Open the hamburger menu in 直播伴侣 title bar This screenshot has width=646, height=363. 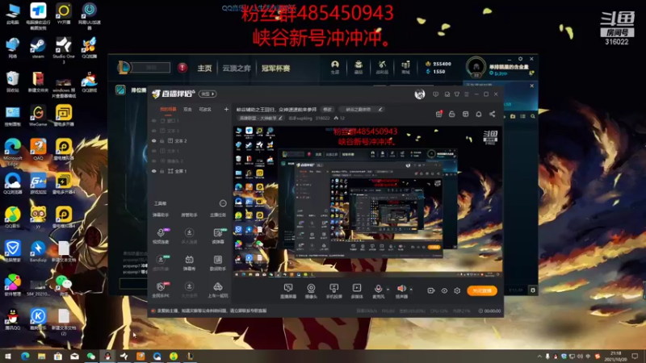(x=467, y=94)
